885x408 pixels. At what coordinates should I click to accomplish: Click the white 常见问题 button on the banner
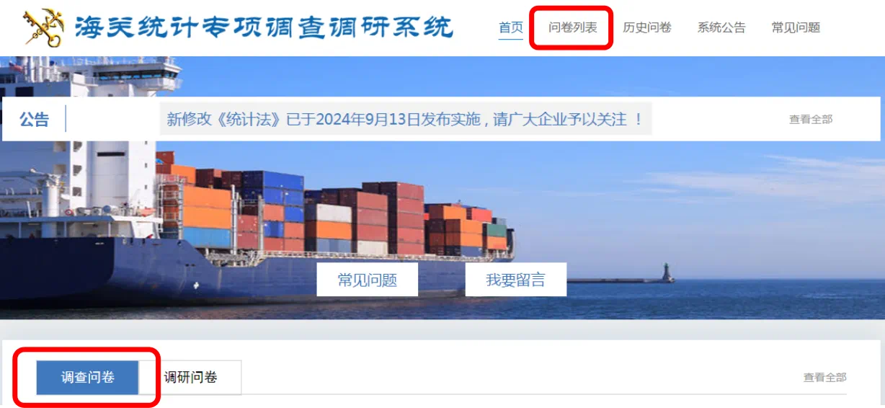[368, 280]
